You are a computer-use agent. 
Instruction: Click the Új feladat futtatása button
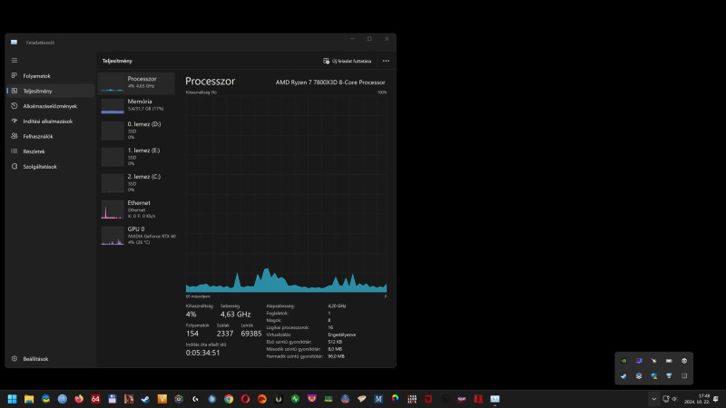point(348,61)
